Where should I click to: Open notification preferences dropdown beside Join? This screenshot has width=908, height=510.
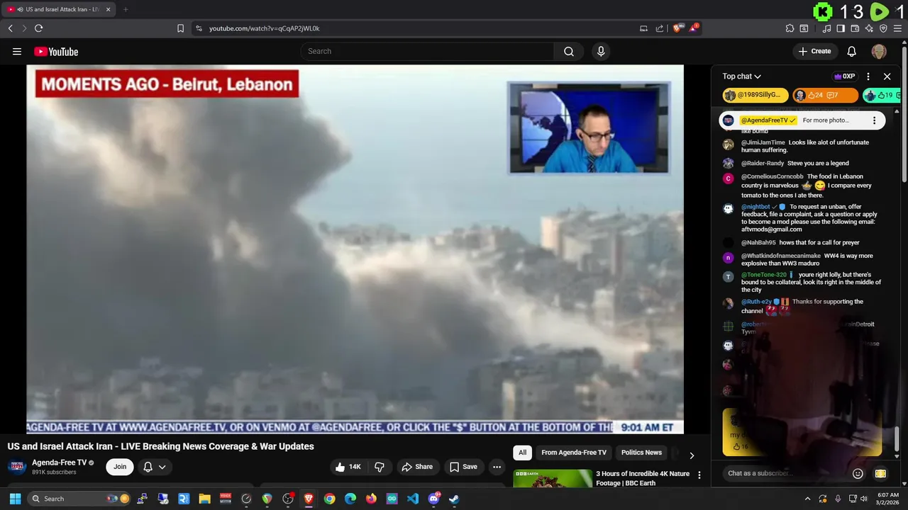pyautogui.click(x=155, y=467)
